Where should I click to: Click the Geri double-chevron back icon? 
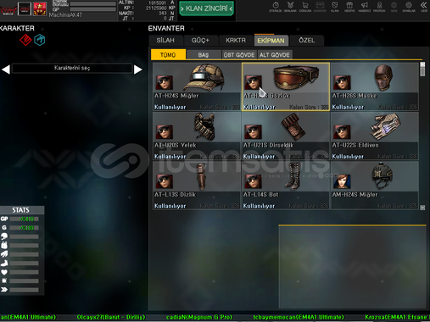pos(423,6)
